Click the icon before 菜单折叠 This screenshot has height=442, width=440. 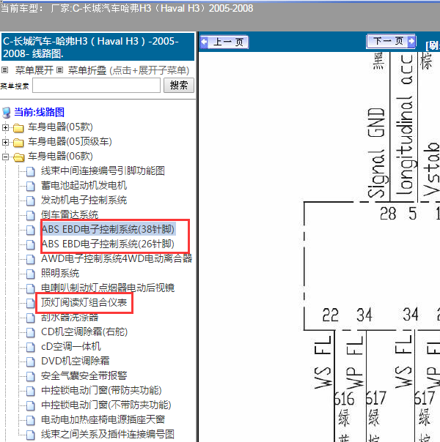click(59, 70)
